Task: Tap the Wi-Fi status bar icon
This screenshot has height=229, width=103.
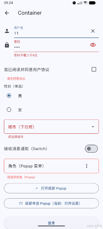Action: click(x=85, y=3)
